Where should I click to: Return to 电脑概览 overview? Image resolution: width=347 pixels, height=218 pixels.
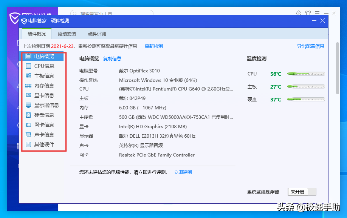43,56
